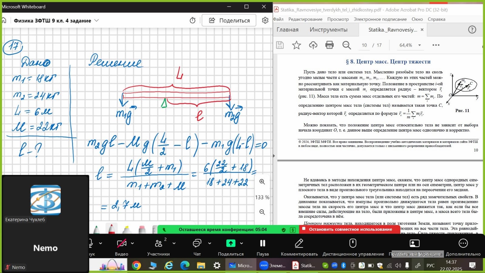Expand the Acrobat zoom level dropdown
The width and height of the screenshot is (485, 273).
click(x=419, y=45)
